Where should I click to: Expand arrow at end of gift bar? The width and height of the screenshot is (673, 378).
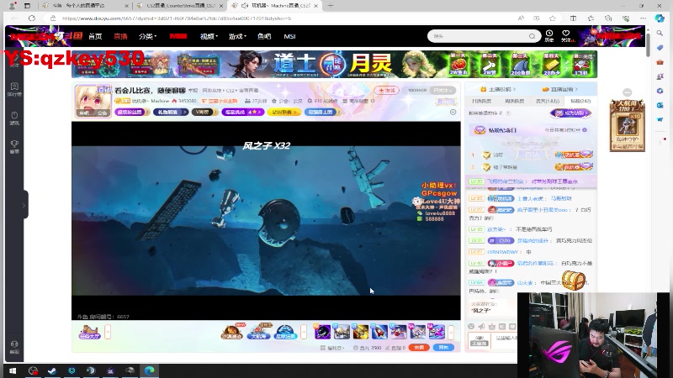pos(451,332)
